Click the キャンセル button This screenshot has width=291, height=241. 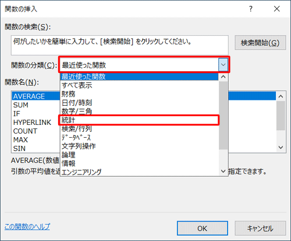(260, 228)
